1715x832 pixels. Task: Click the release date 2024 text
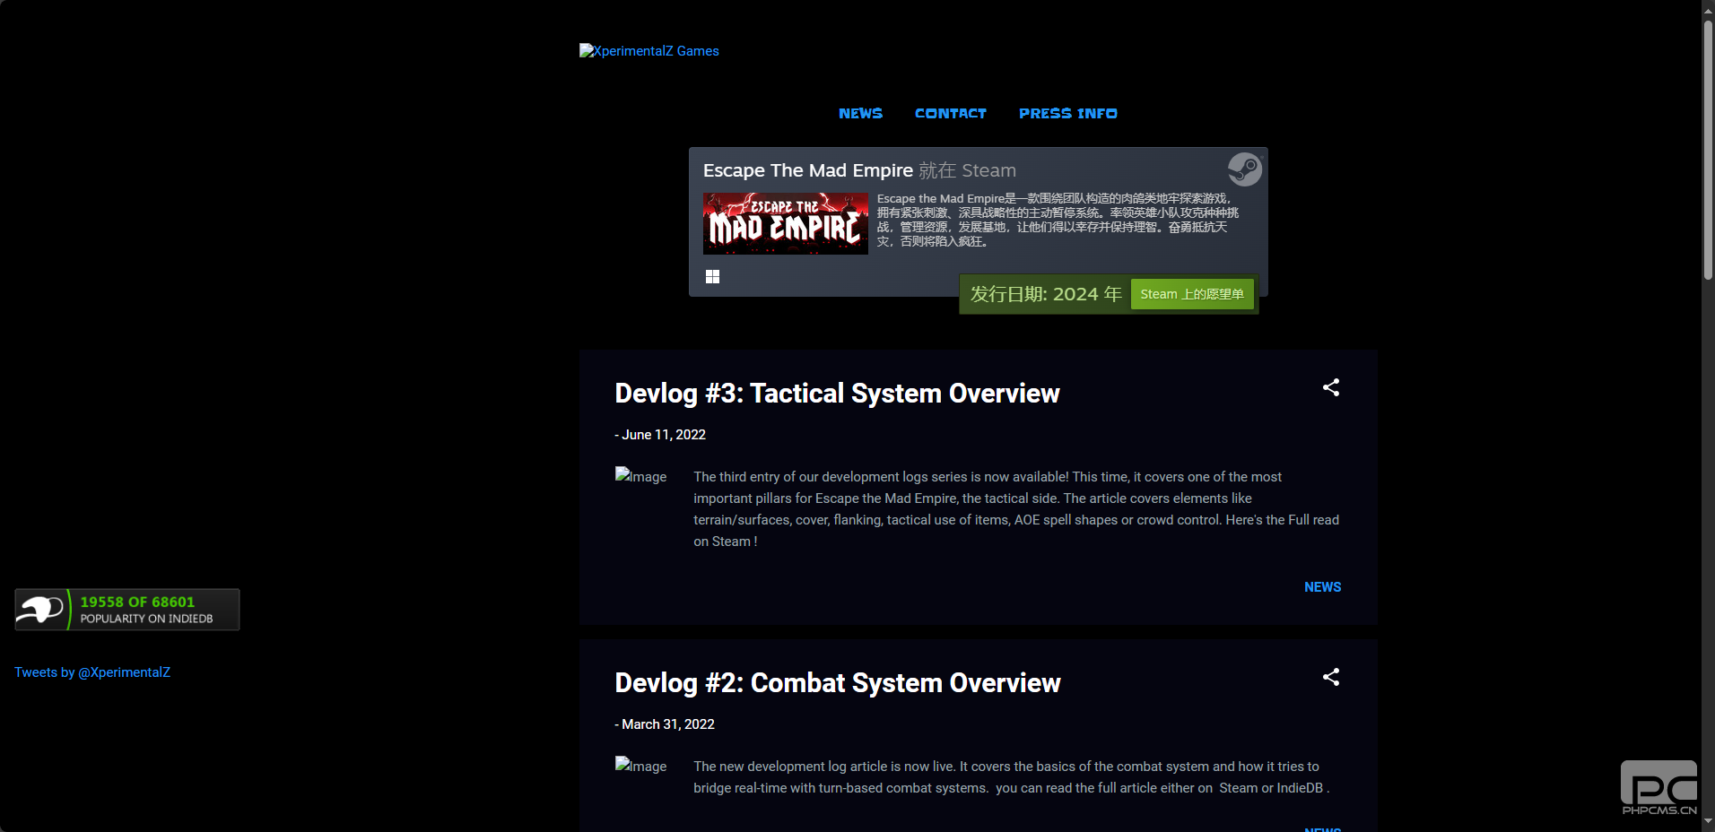(1046, 295)
